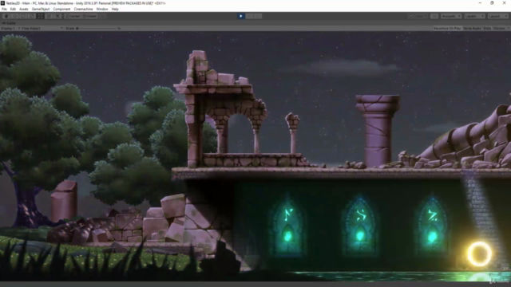Select the Rect transform tool

(40, 16)
